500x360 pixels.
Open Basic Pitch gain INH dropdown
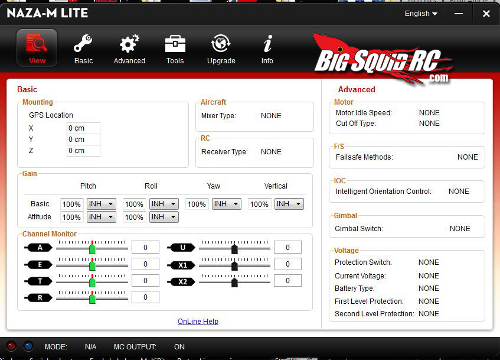[x=102, y=204]
